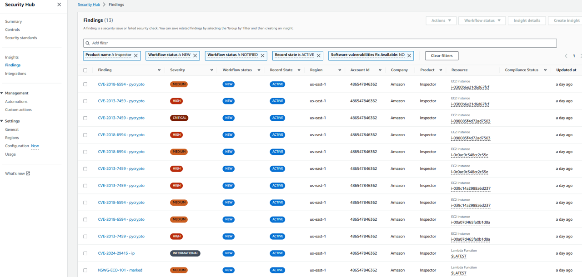The height and width of the screenshot is (277, 582).
Task: Remove the Software vulnerabilities fix Available filter
Action: (x=409, y=55)
